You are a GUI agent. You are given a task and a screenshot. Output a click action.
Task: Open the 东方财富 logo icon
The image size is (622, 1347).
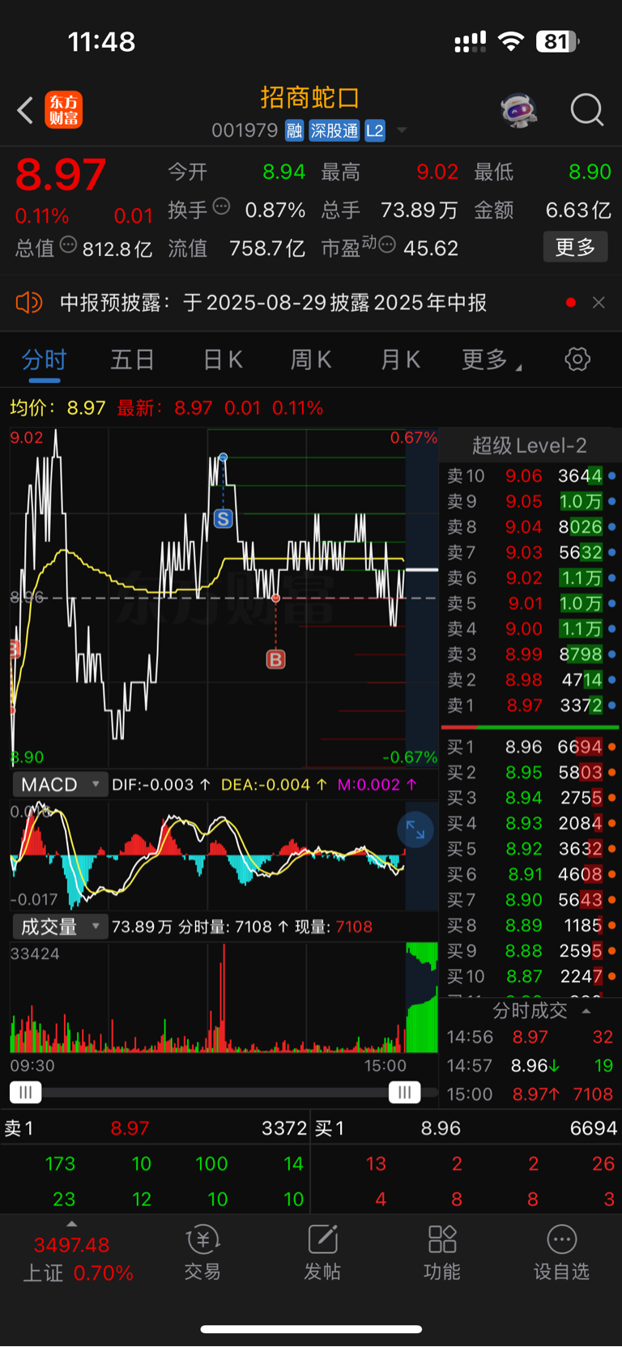pyautogui.click(x=63, y=110)
